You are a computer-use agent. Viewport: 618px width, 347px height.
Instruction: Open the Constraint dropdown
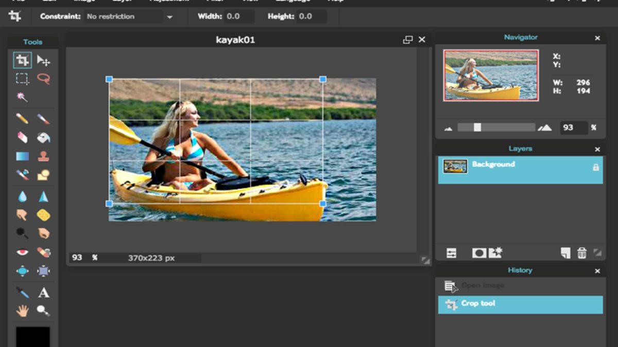point(170,16)
